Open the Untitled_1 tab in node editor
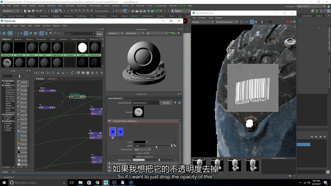Image resolution: width=331 pixels, height=186 pixels. [52, 79]
